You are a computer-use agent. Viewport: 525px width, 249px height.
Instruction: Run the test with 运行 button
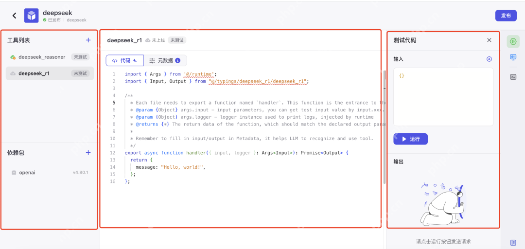[410, 139]
